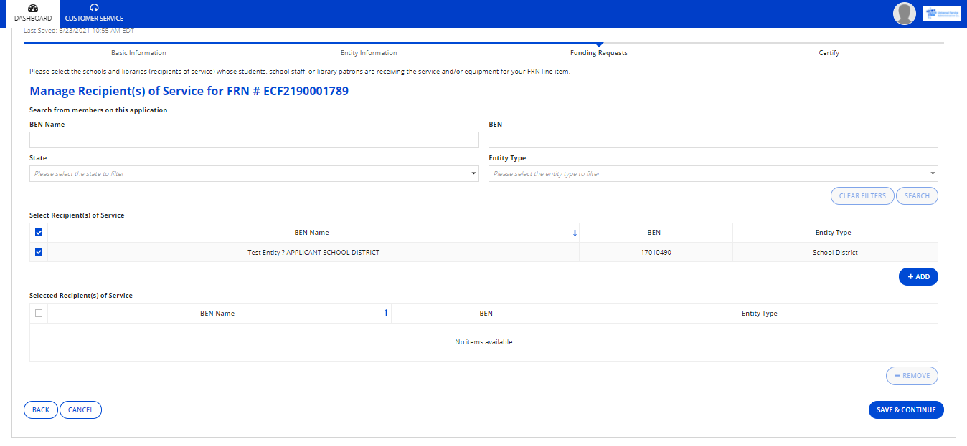Click the No items available message
The height and width of the screenshot is (446, 967).
(483, 342)
